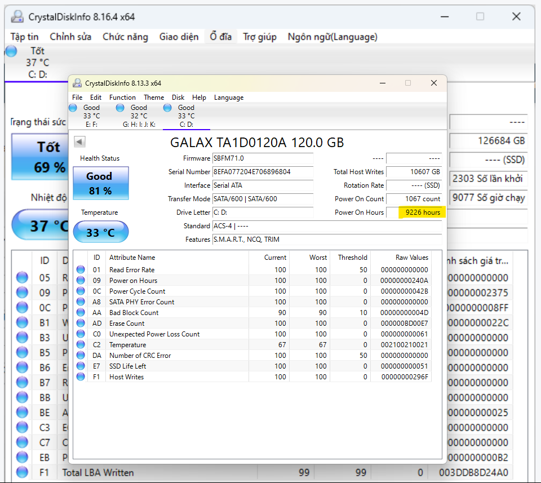The image size is (541, 483).
Task: Click the status orb for SATA PHY Error Count
Action: 81,302
